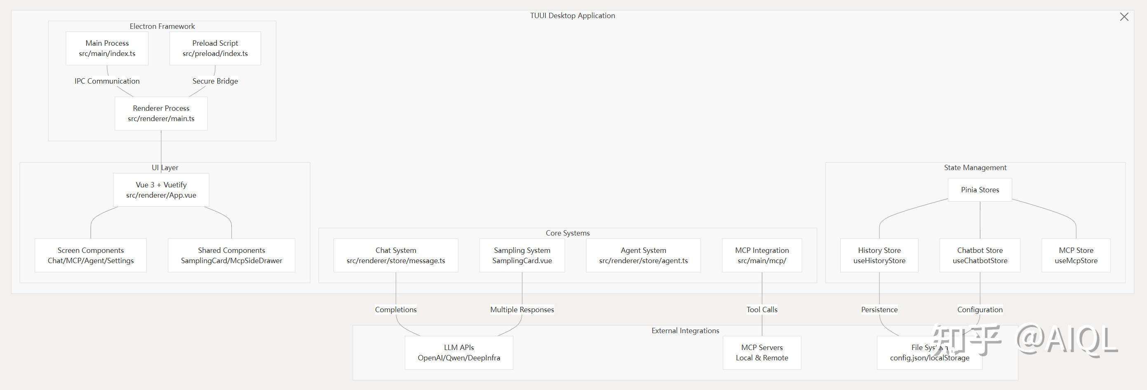The image size is (1147, 390).
Task: Select the MCP Servers box
Action: [762, 353]
